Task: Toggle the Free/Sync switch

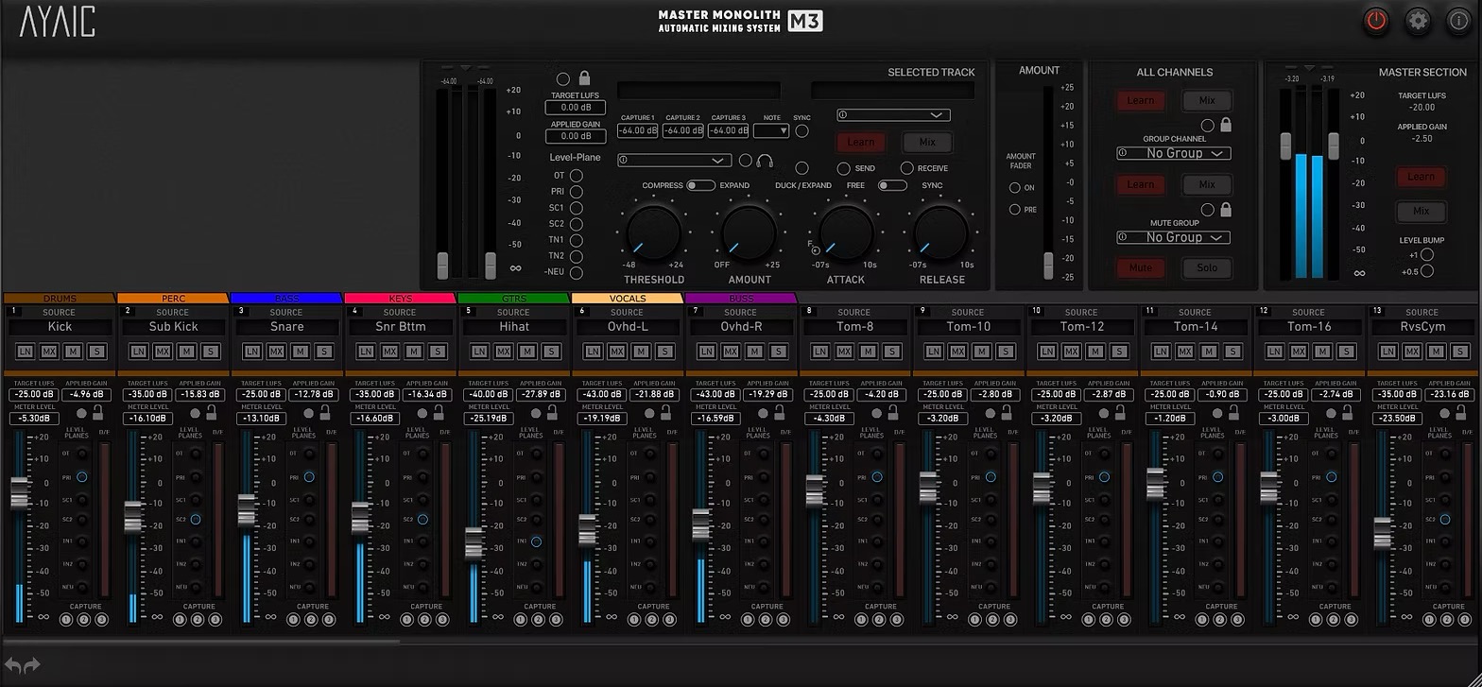Action: tap(891, 185)
